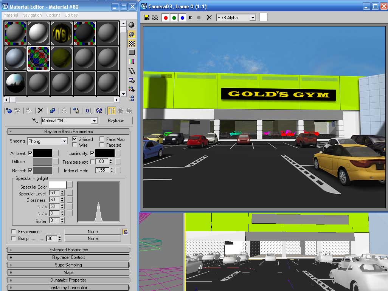Image resolution: width=388 pixels, height=291 pixels.
Task: Click the Ambient black color swatch
Action: (x=43, y=153)
